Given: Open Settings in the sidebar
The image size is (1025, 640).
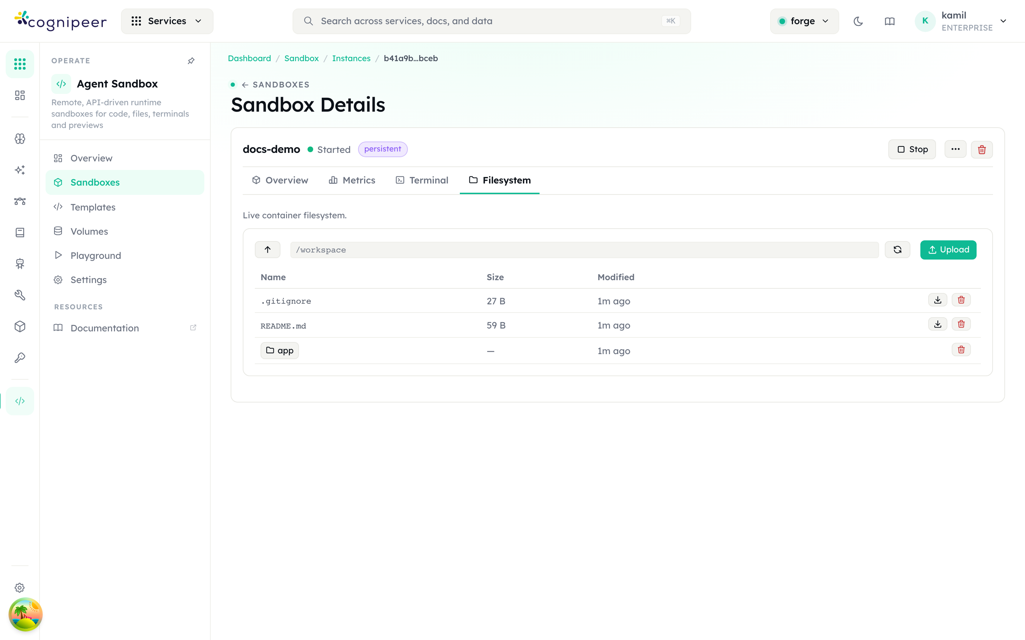Looking at the screenshot, I should click(125, 280).
